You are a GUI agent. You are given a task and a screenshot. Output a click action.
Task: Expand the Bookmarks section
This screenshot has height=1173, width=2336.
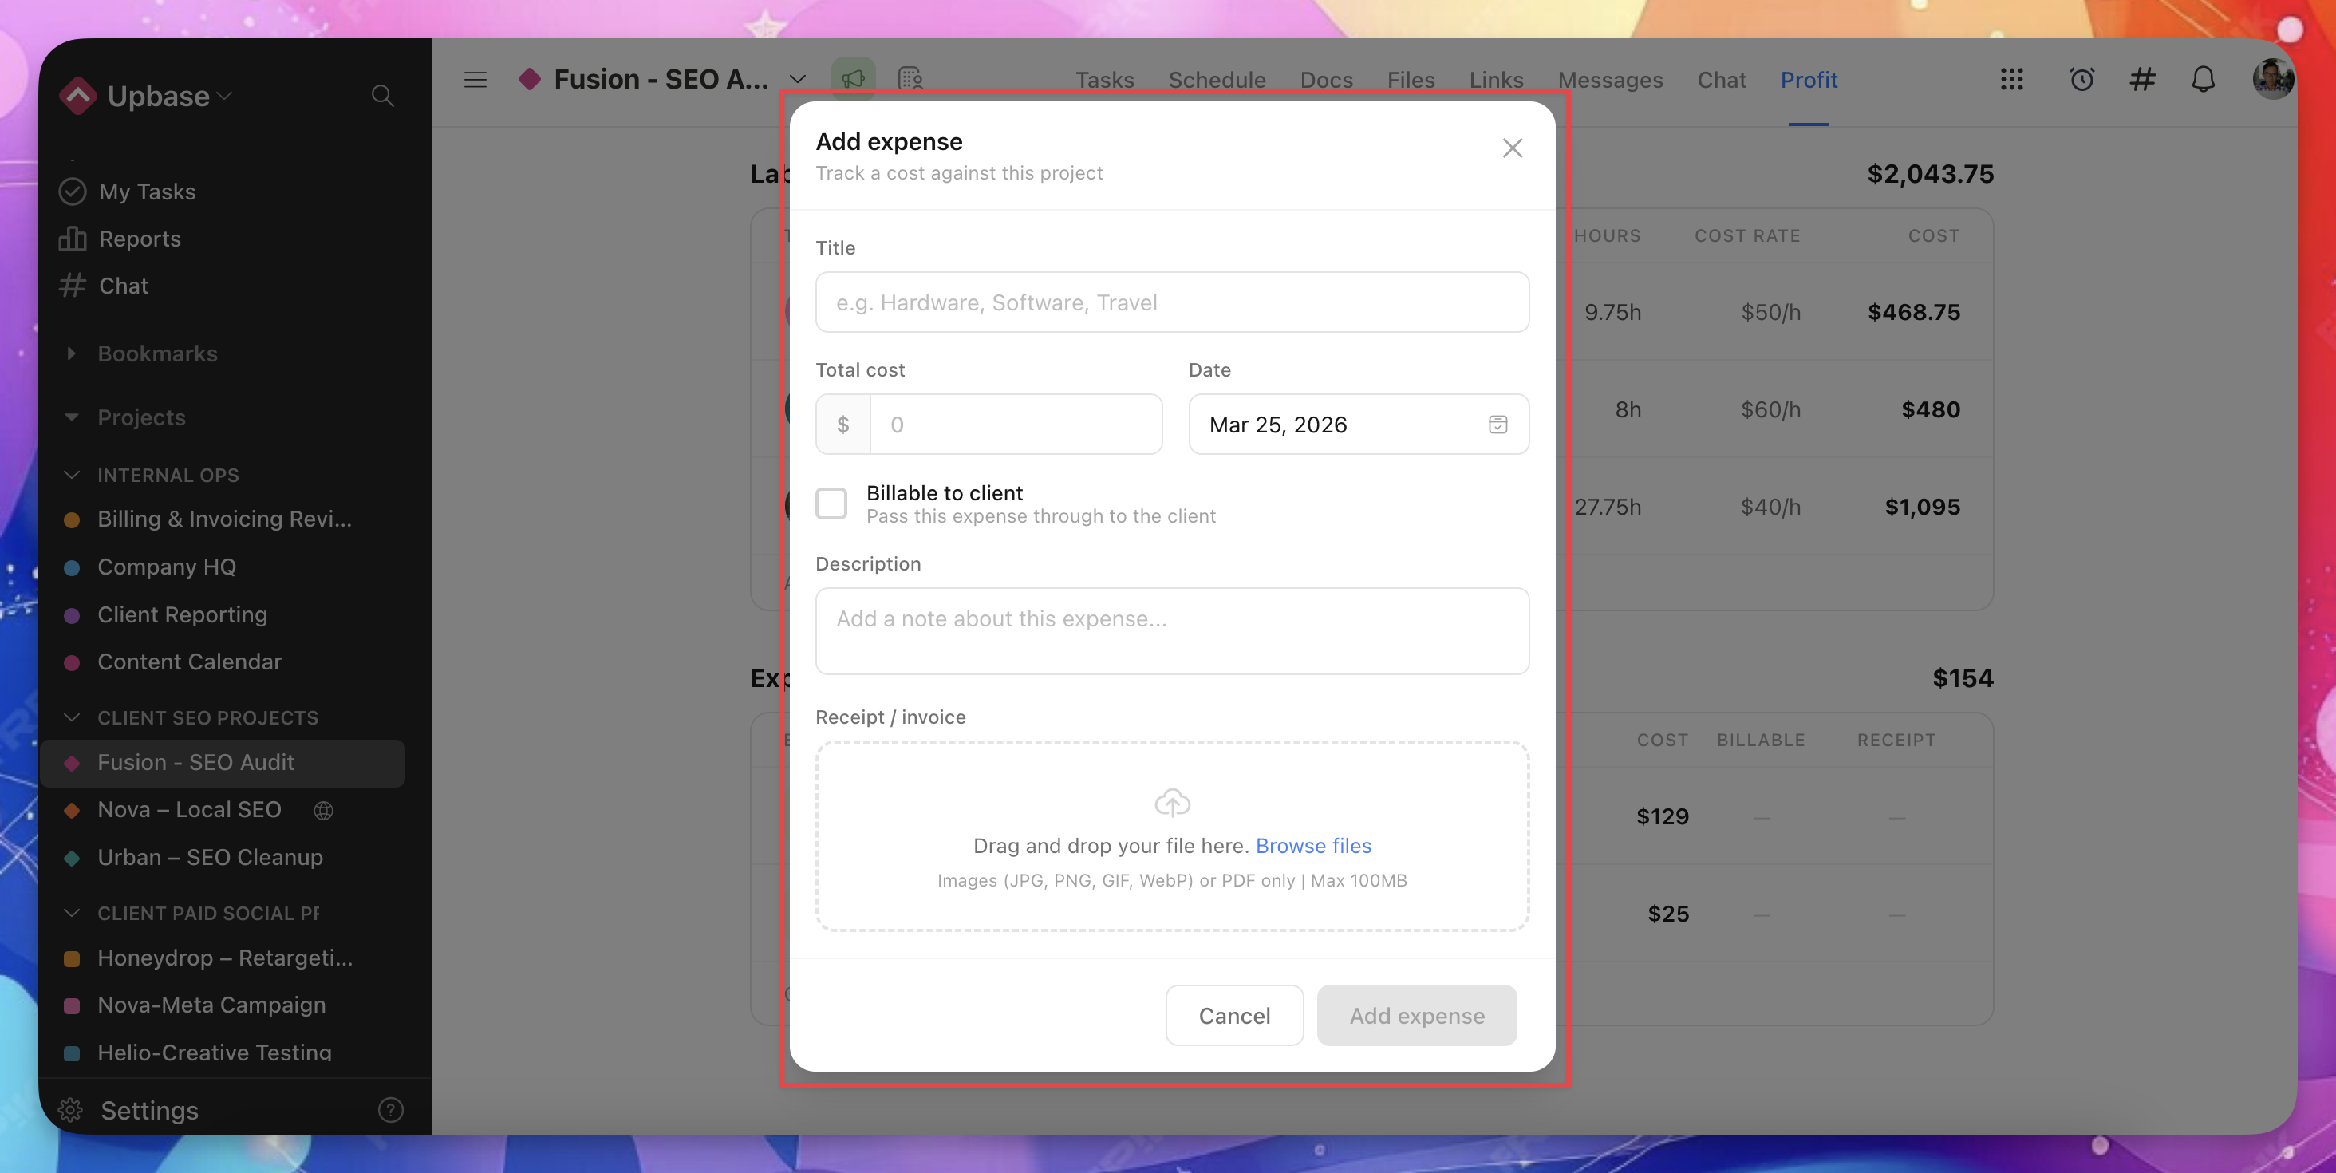click(72, 353)
